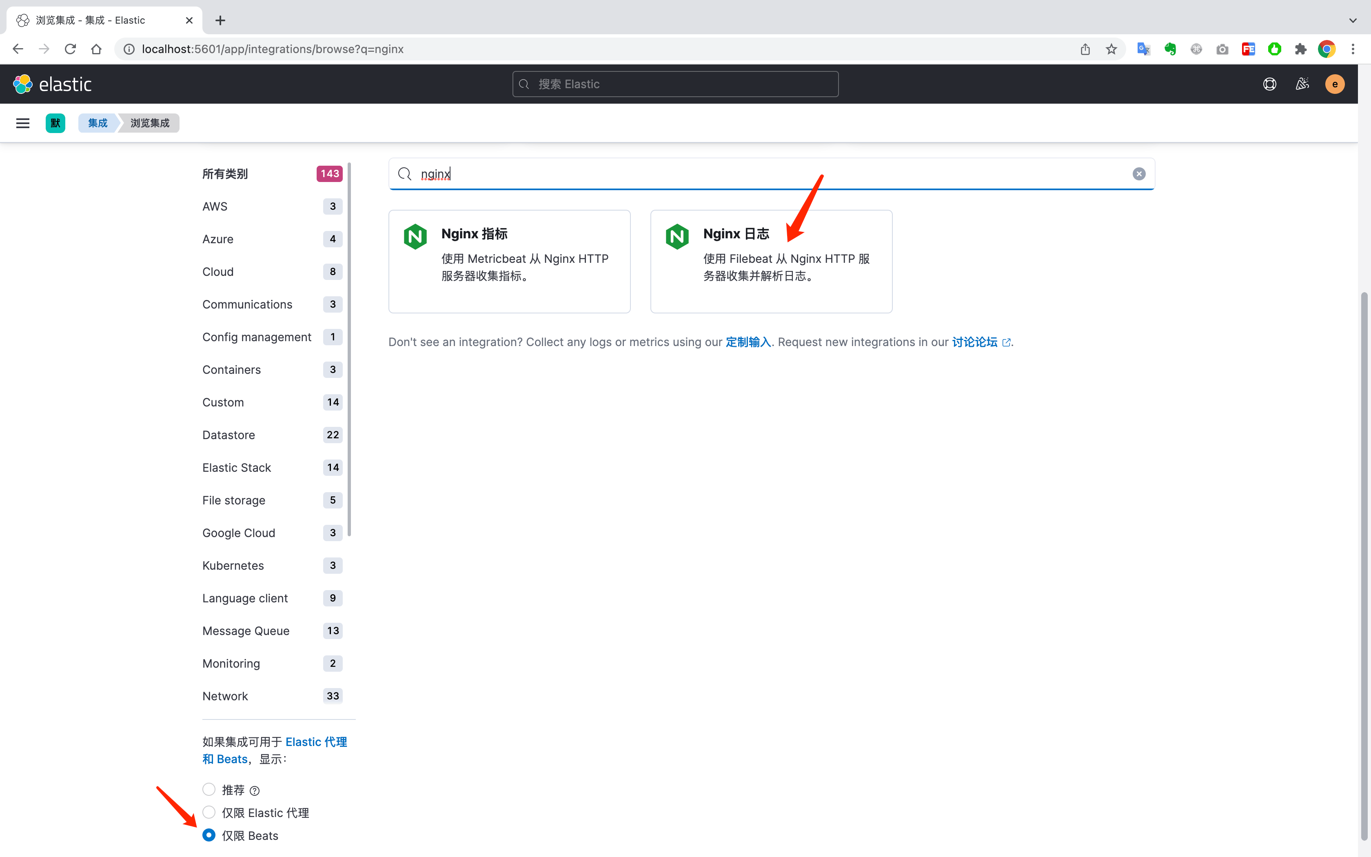Image resolution: width=1371 pixels, height=857 pixels.
Task: Filter by Kubernetes category
Action: [273, 566]
